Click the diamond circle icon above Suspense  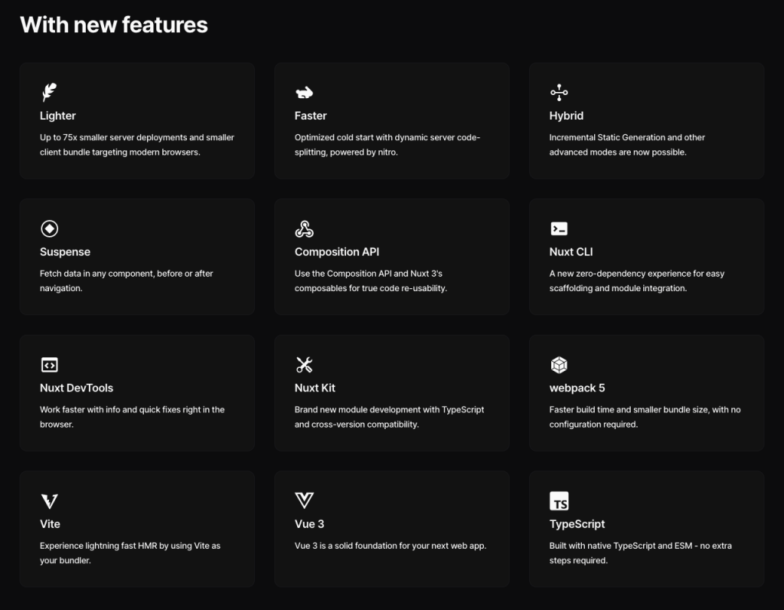tap(50, 228)
